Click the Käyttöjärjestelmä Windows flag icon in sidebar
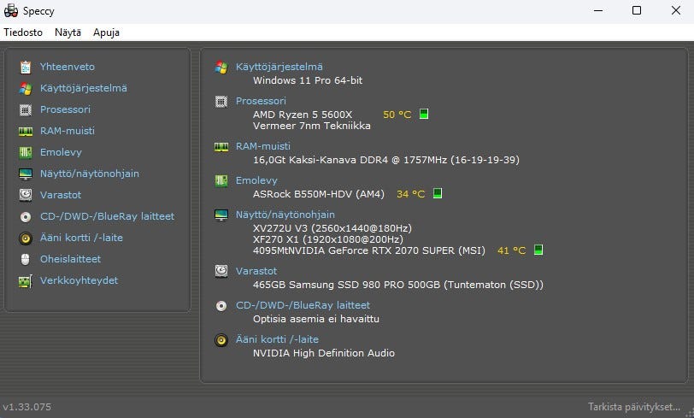The height and width of the screenshot is (418, 694). (26, 88)
